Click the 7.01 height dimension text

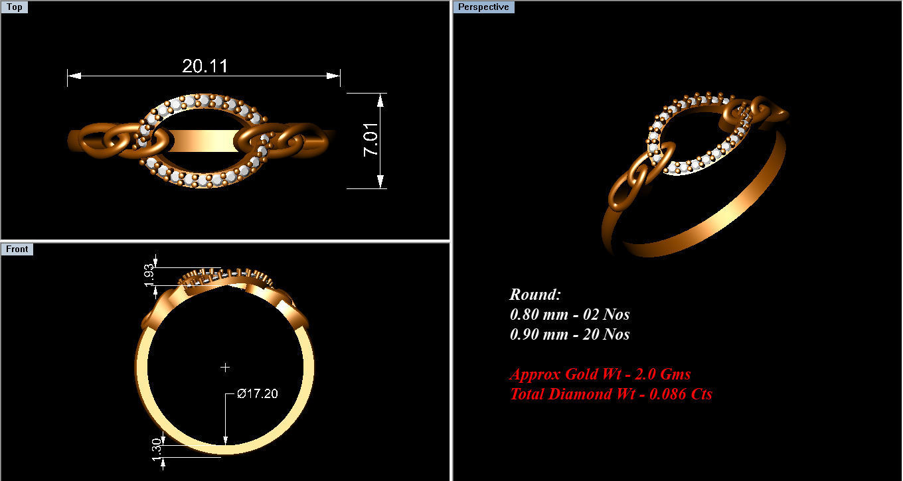pyautogui.click(x=370, y=139)
